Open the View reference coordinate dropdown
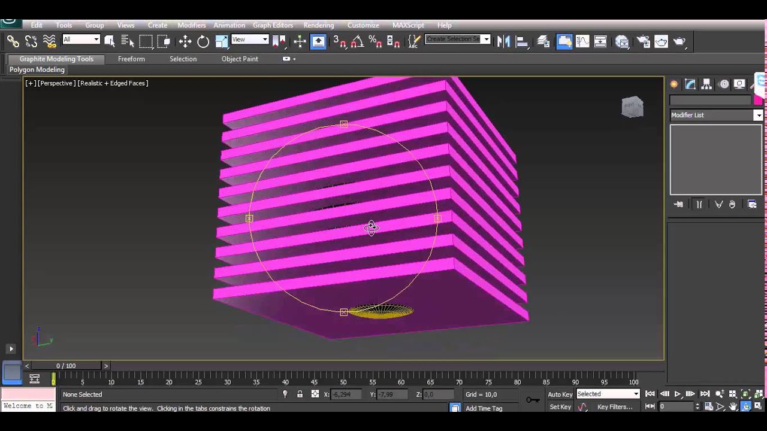This screenshot has height=431, width=767. pos(249,40)
